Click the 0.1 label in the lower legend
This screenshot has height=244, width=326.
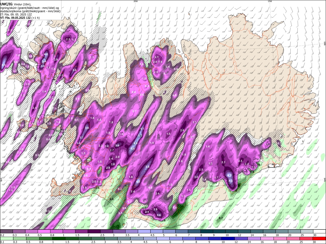pyautogui.click(x=2, y=242)
